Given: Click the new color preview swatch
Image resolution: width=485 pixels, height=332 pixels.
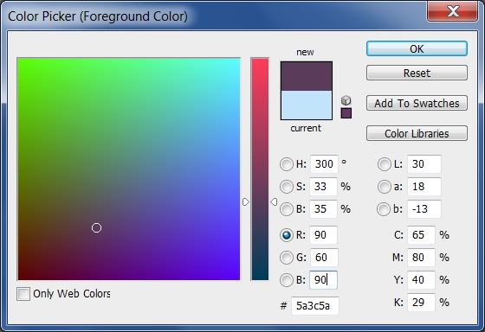Looking at the screenshot, I should pyautogui.click(x=307, y=76).
